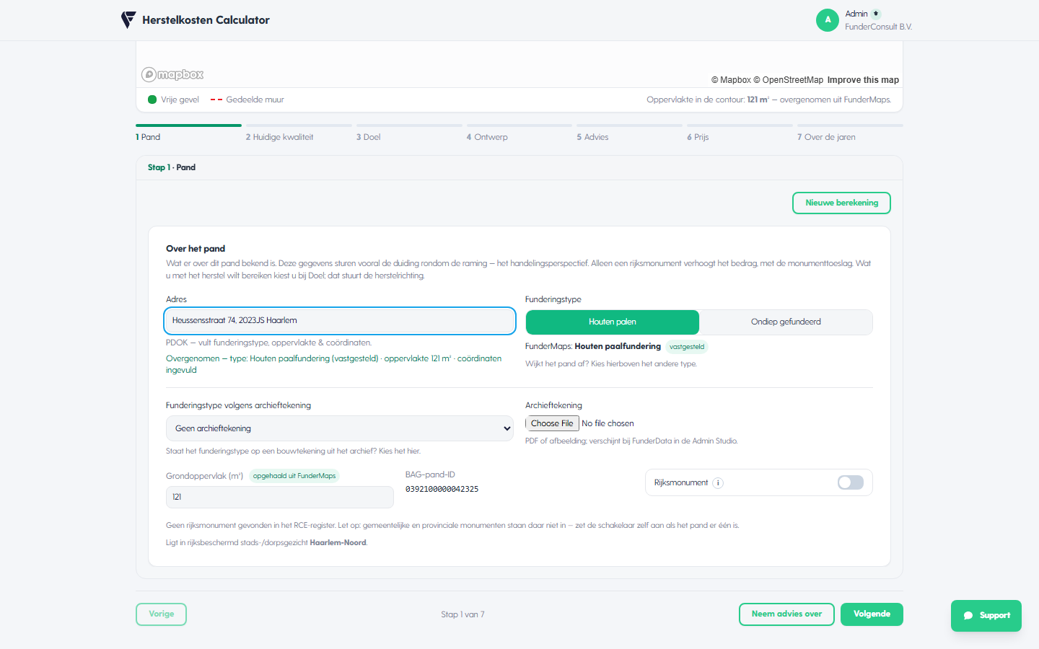The height and width of the screenshot is (649, 1039).
Task: Click the Volgende button
Action: (872, 614)
